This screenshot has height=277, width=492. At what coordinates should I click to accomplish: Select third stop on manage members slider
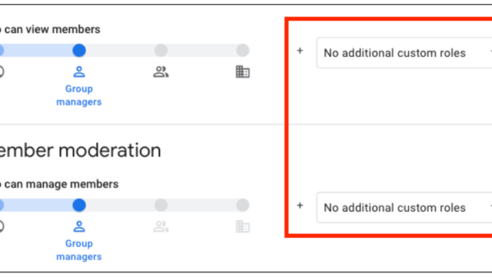161,205
